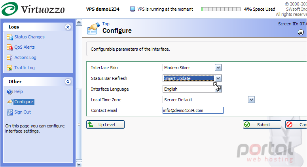The height and width of the screenshot is (167, 307).
Task: Open the Actions Log link
Action: pyautogui.click(x=25, y=57)
